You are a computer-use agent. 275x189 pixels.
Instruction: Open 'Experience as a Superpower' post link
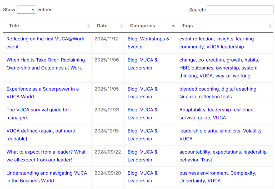click(x=42, y=89)
